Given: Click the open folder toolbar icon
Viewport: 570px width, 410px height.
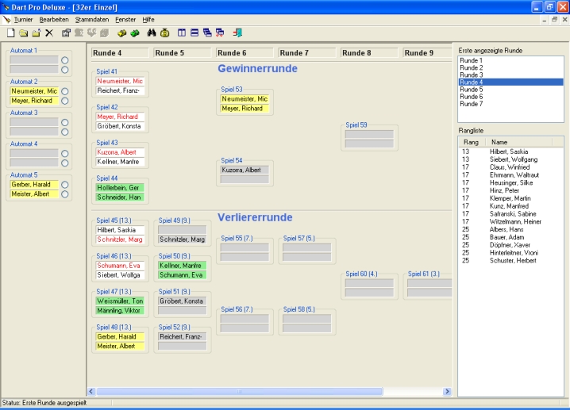Looking at the screenshot, I should pos(24,33).
